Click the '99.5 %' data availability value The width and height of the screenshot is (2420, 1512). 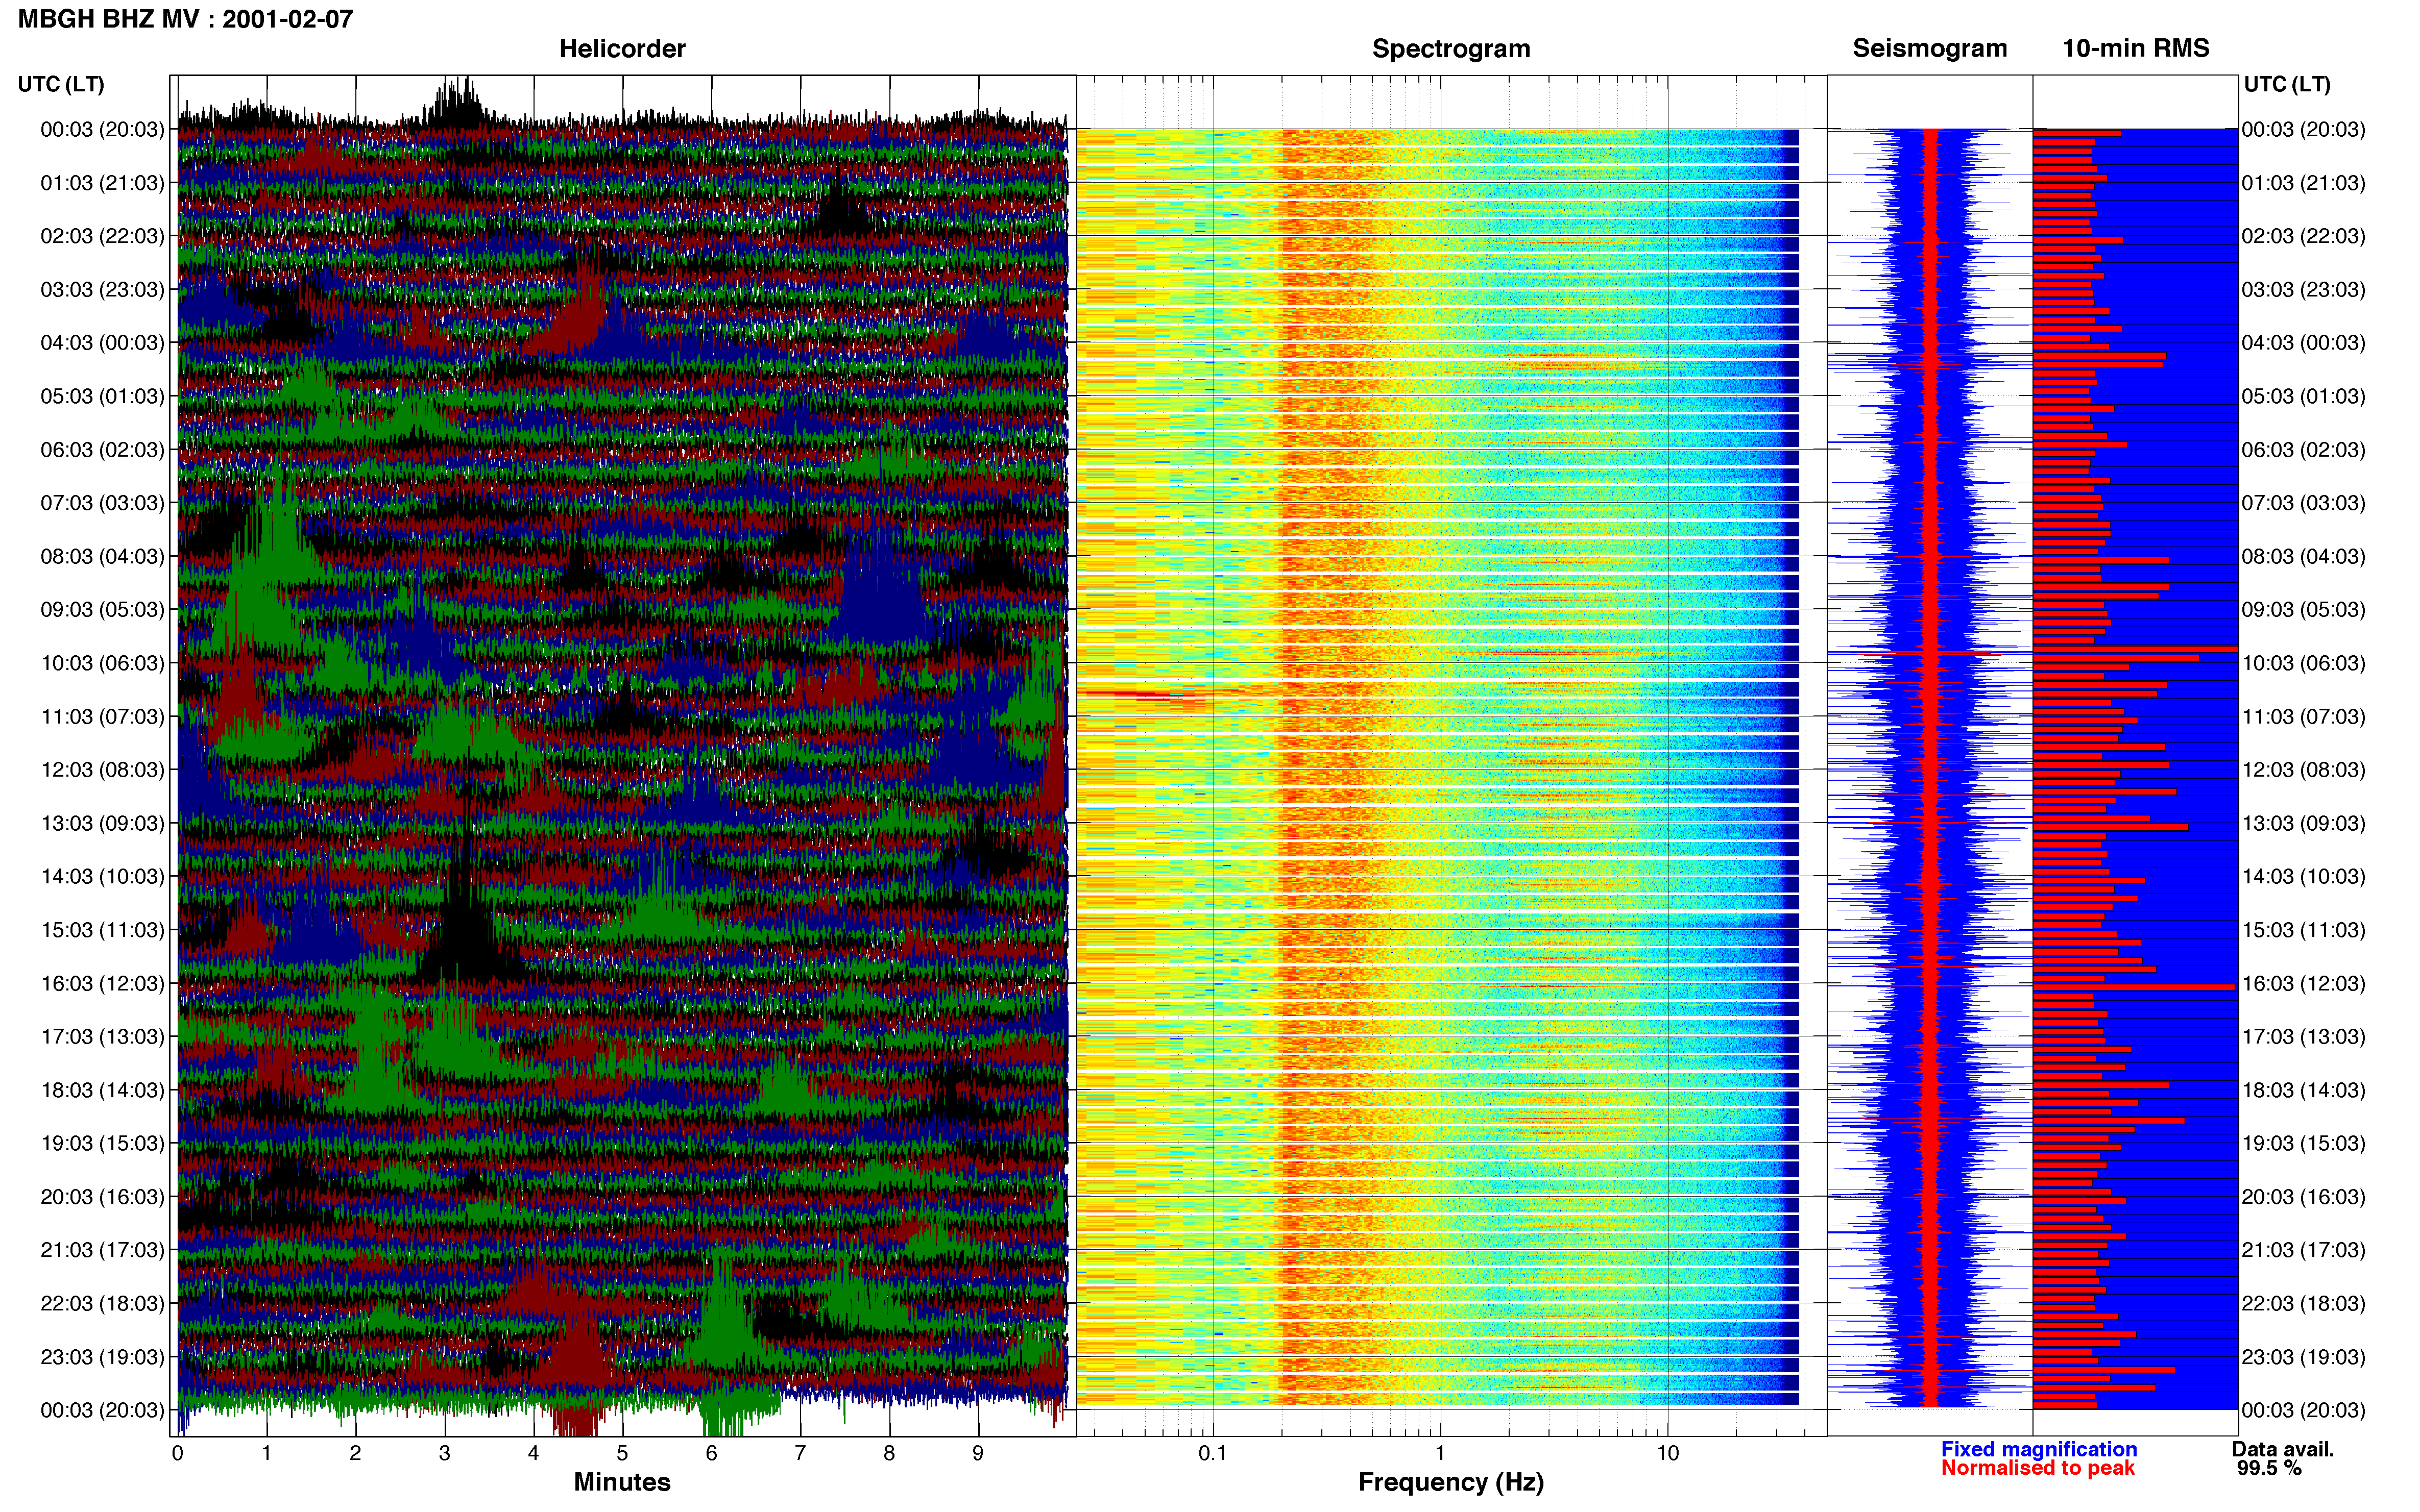[x=2269, y=1468]
